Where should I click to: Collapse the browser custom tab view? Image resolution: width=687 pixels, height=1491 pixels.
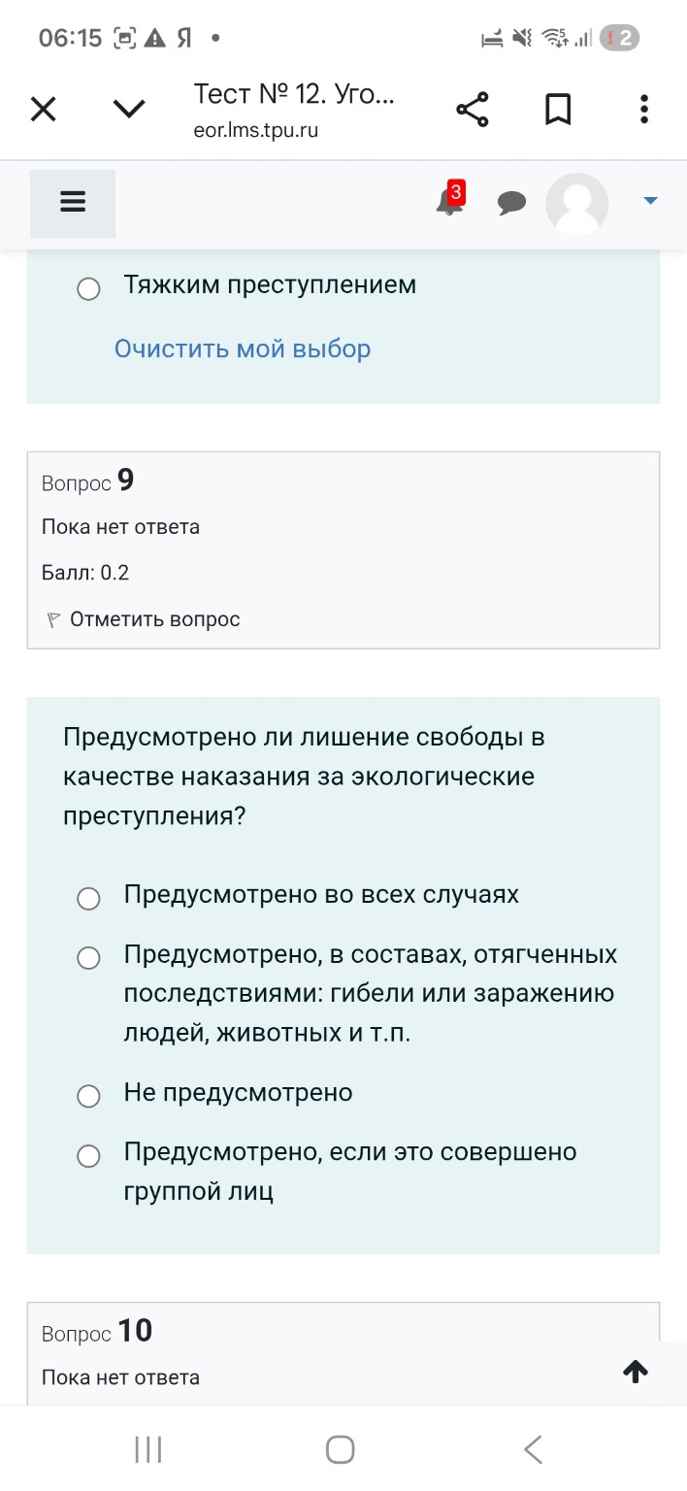(43, 109)
